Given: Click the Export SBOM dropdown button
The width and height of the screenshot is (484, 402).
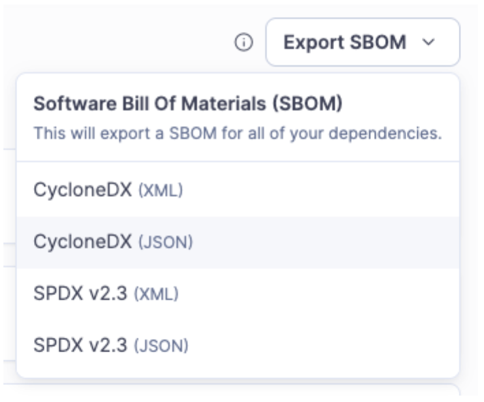Looking at the screenshot, I should point(362,42).
